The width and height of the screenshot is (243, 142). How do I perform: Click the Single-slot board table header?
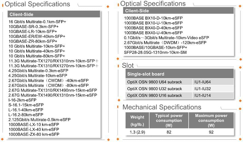[180, 74]
